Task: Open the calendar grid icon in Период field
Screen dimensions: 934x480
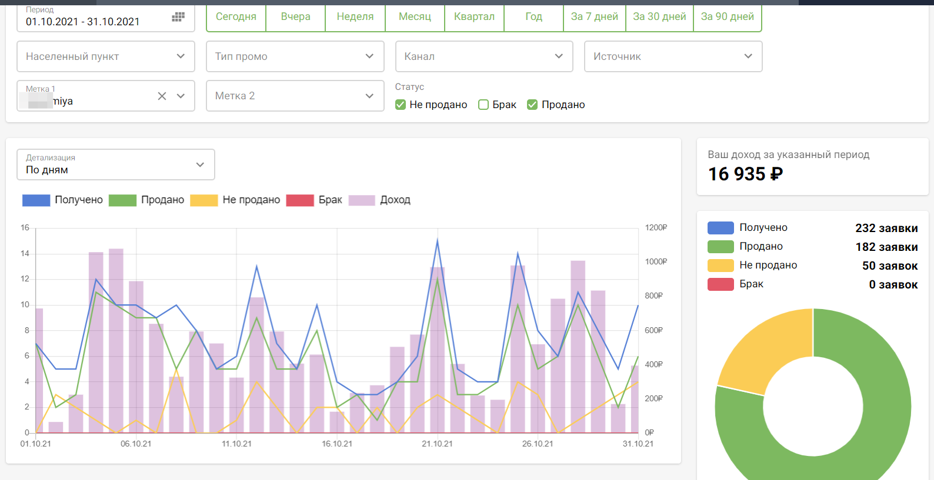Action: [x=178, y=17]
